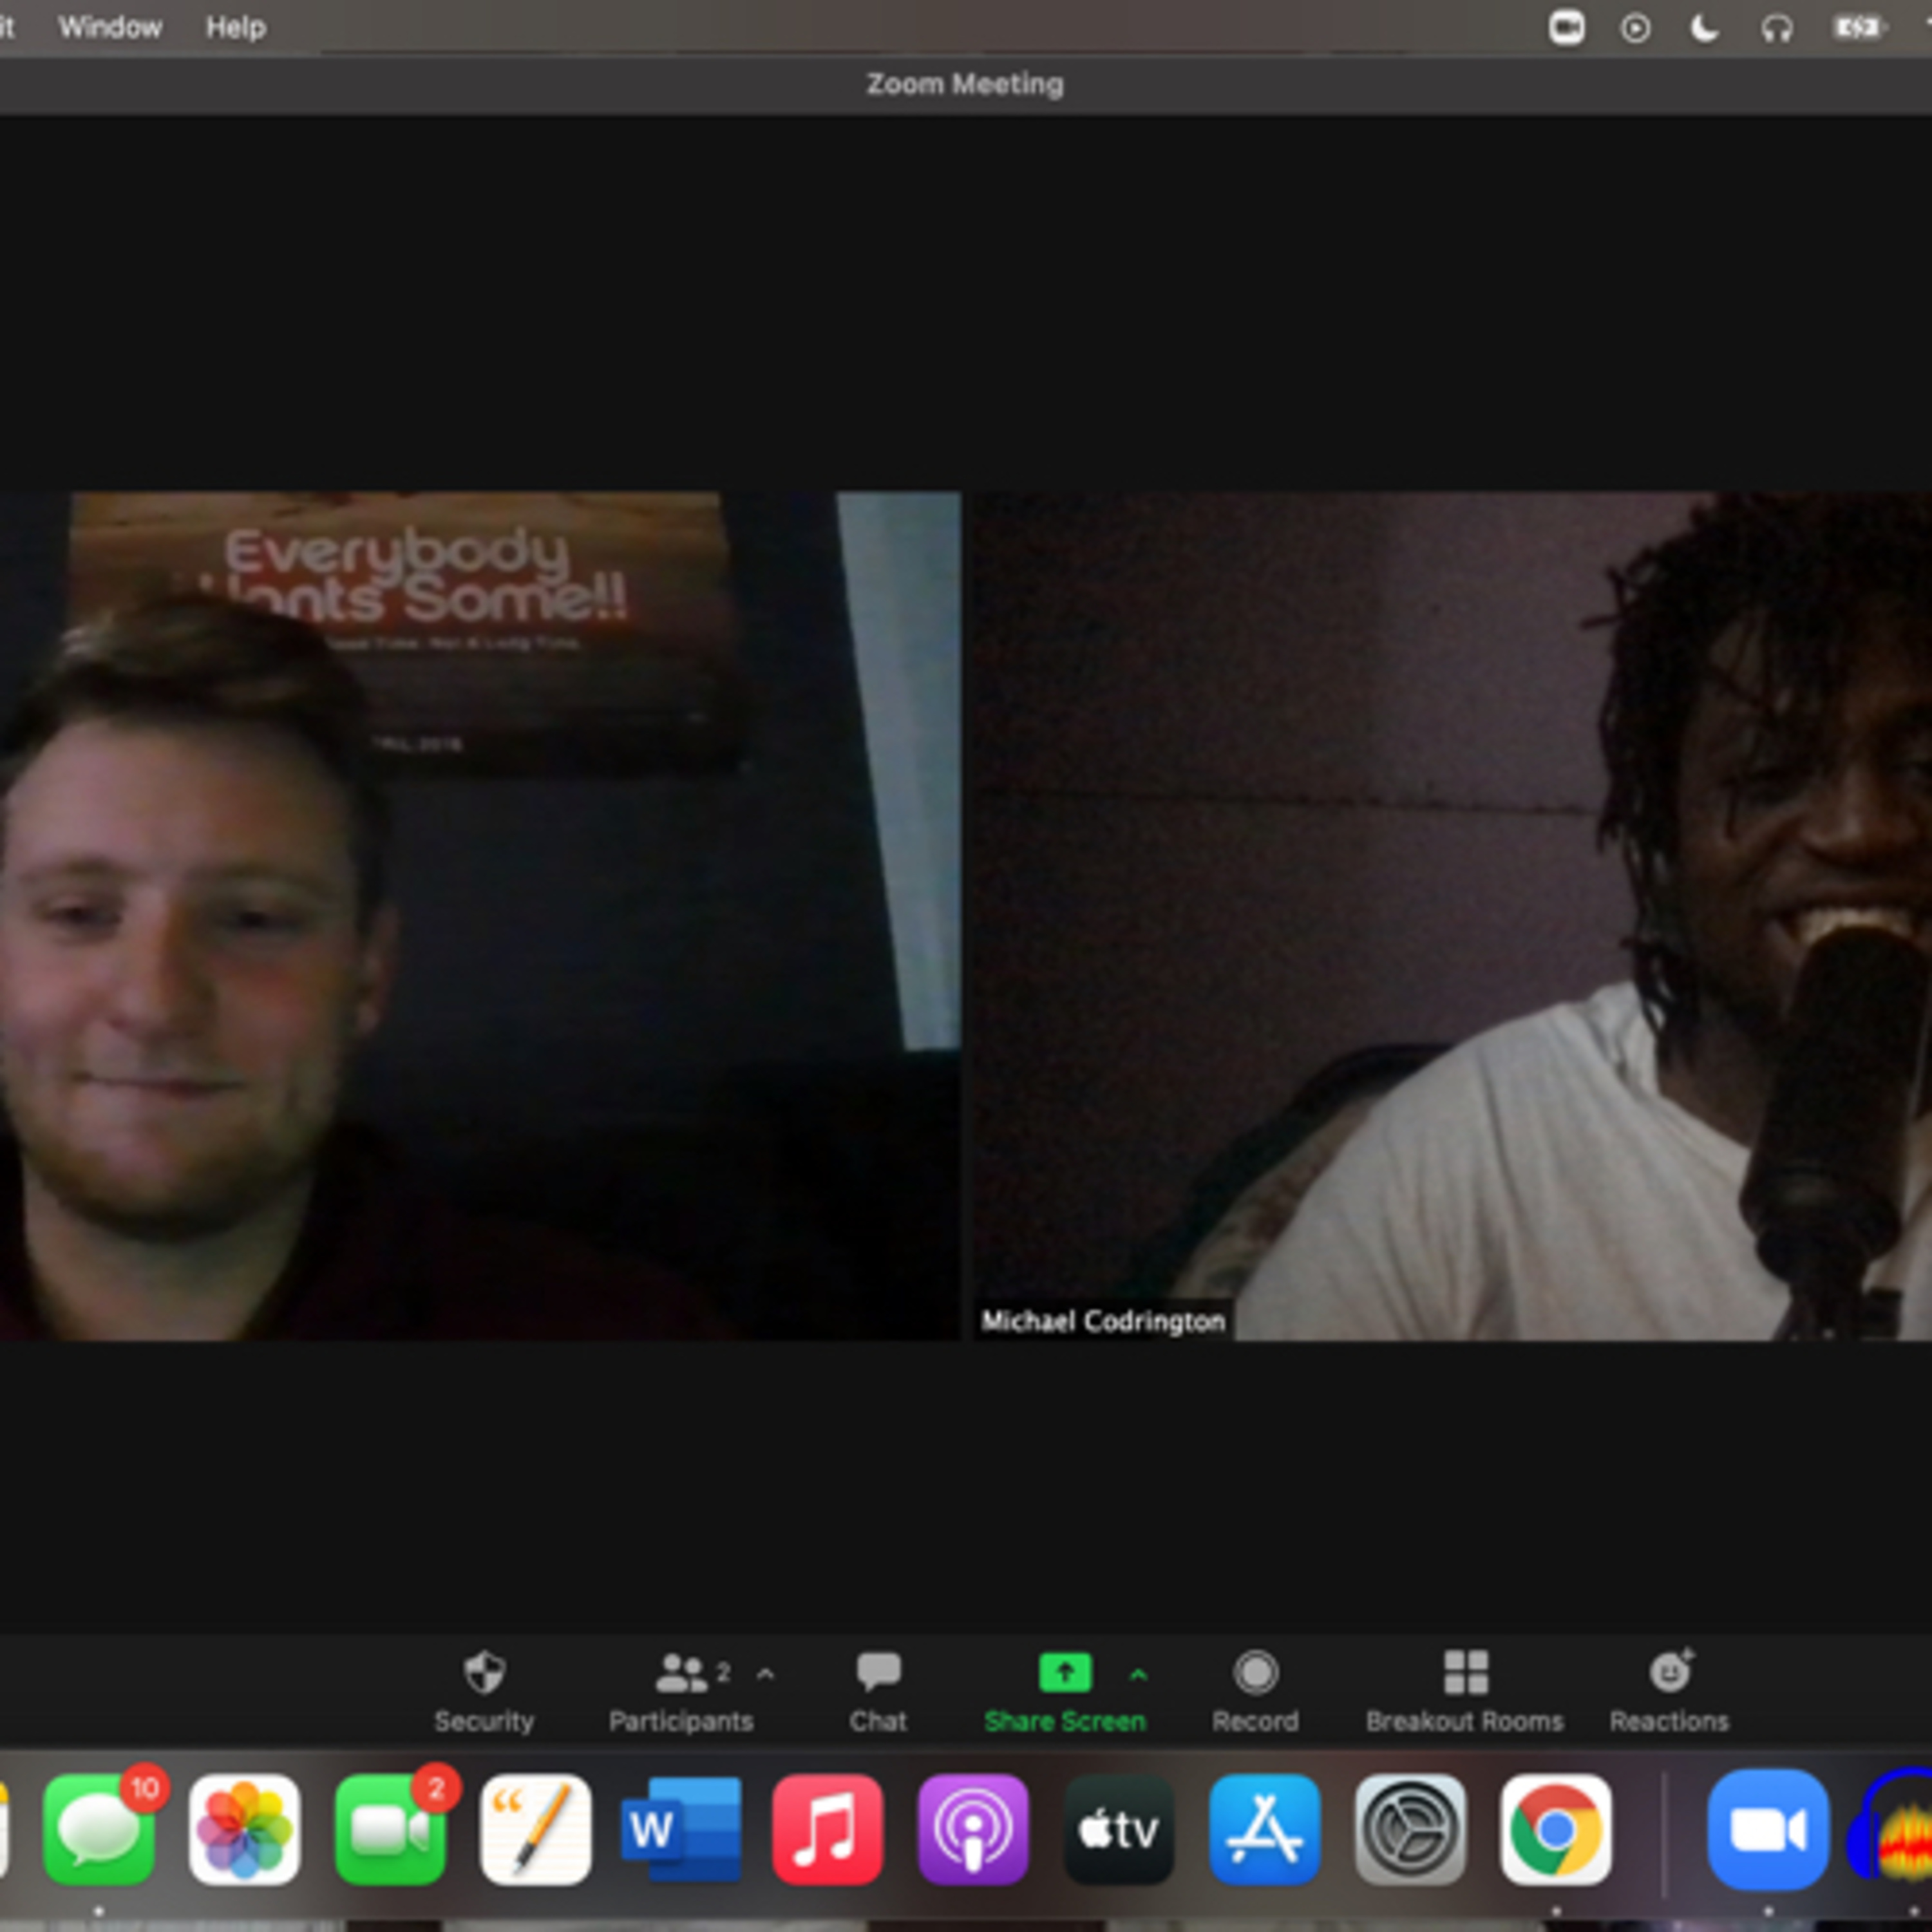Open the Participants panel
The height and width of the screenshot is (1932, 1932).
pyautogui.click(x=682, y=1673)
